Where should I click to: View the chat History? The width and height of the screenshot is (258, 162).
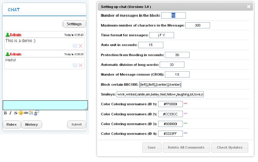(31, 124)
